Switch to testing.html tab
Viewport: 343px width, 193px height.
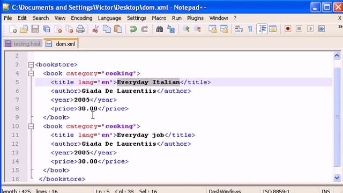[23, 44]
